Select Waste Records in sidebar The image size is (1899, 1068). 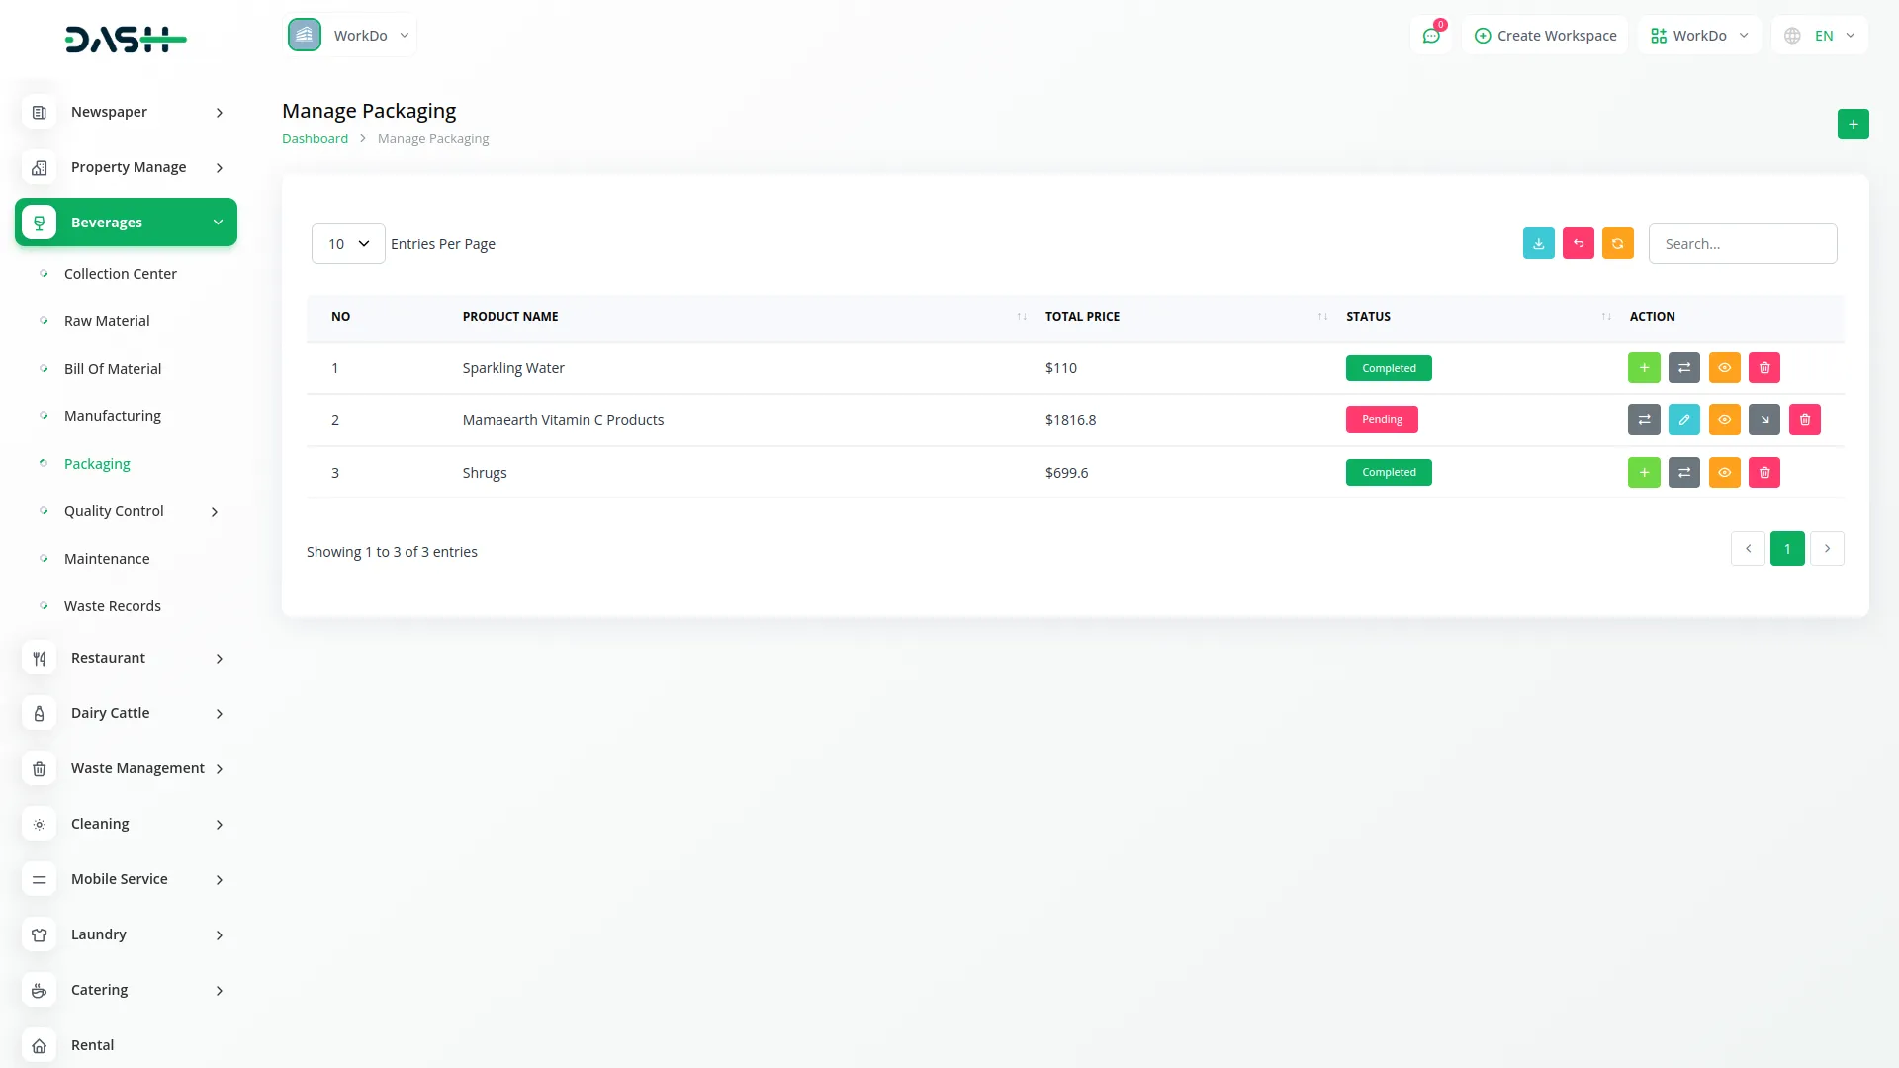[x=112, y=606]
